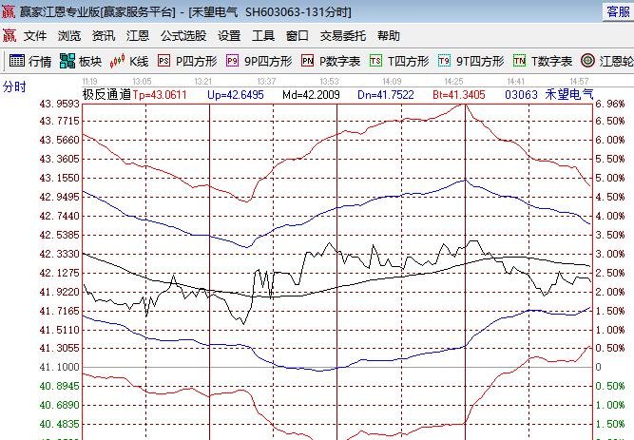This screenshot has height=440, width=634.
Task: Click the 6.96% percent axis label
Action: 609,104
